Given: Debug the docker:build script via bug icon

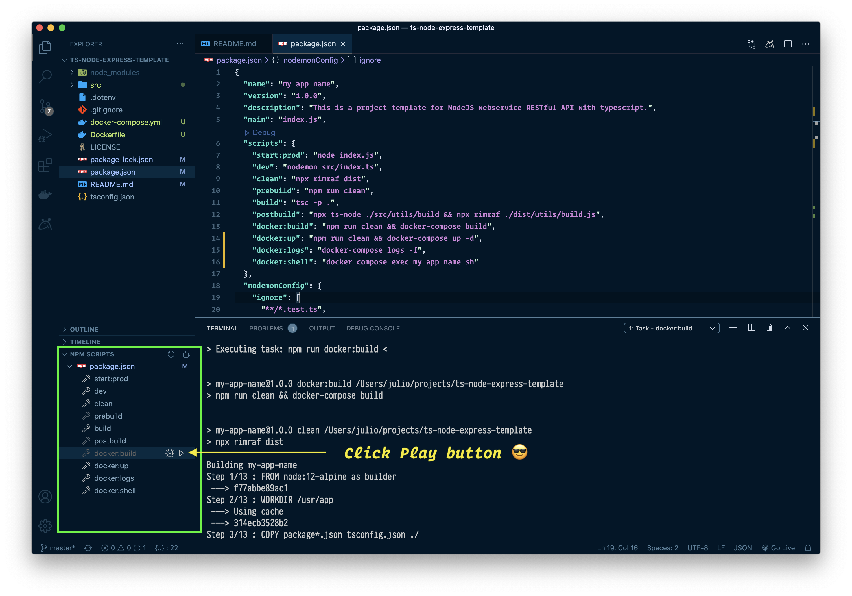Looking at the screenshot, I should point(170,453).
